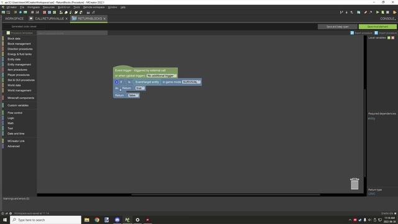Click the Procedure templates search field

coord(72,33)
